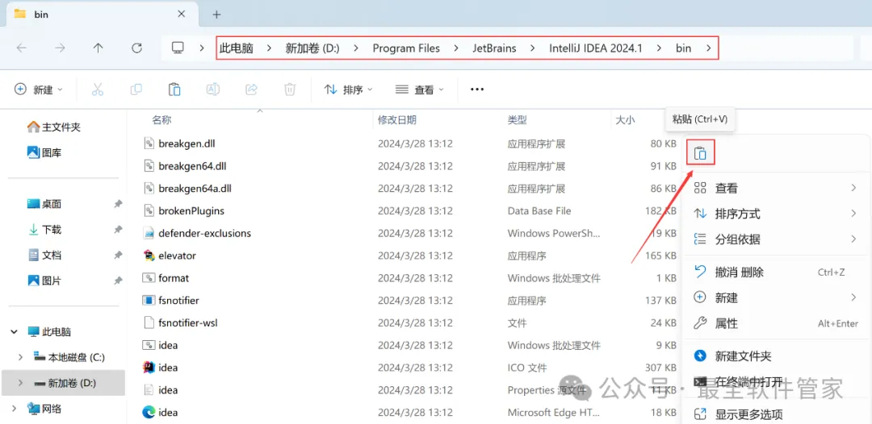Open 主文件夹 in the sidebar

(54, 127)
